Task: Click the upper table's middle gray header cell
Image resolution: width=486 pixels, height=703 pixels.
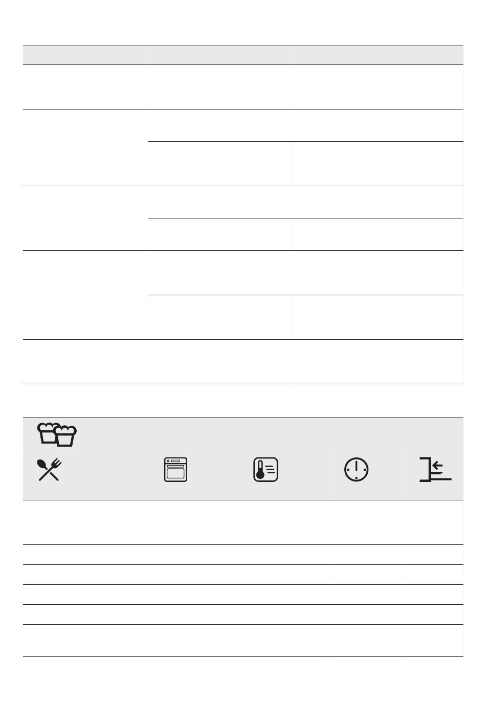Action: (x=220, y=55)
